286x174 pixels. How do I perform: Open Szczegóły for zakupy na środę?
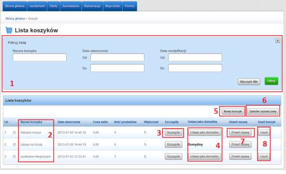pyautogui.click(x=173, y=145)
